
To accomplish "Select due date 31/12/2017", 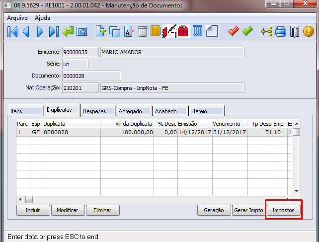I will click(x=230, y=132).
